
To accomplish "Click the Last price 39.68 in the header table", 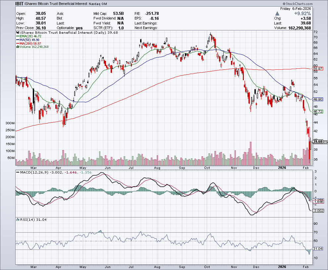I will [x=306, y=23].
